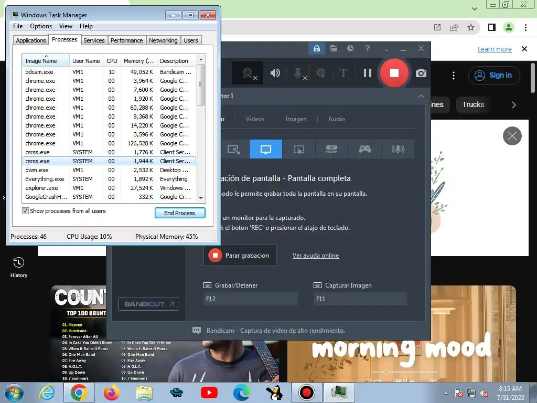Open Task Manager Options menu

coord(41,26)
